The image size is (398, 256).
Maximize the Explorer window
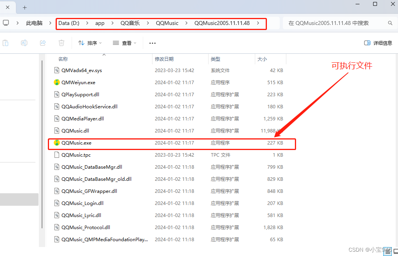(x=375, y=4)
